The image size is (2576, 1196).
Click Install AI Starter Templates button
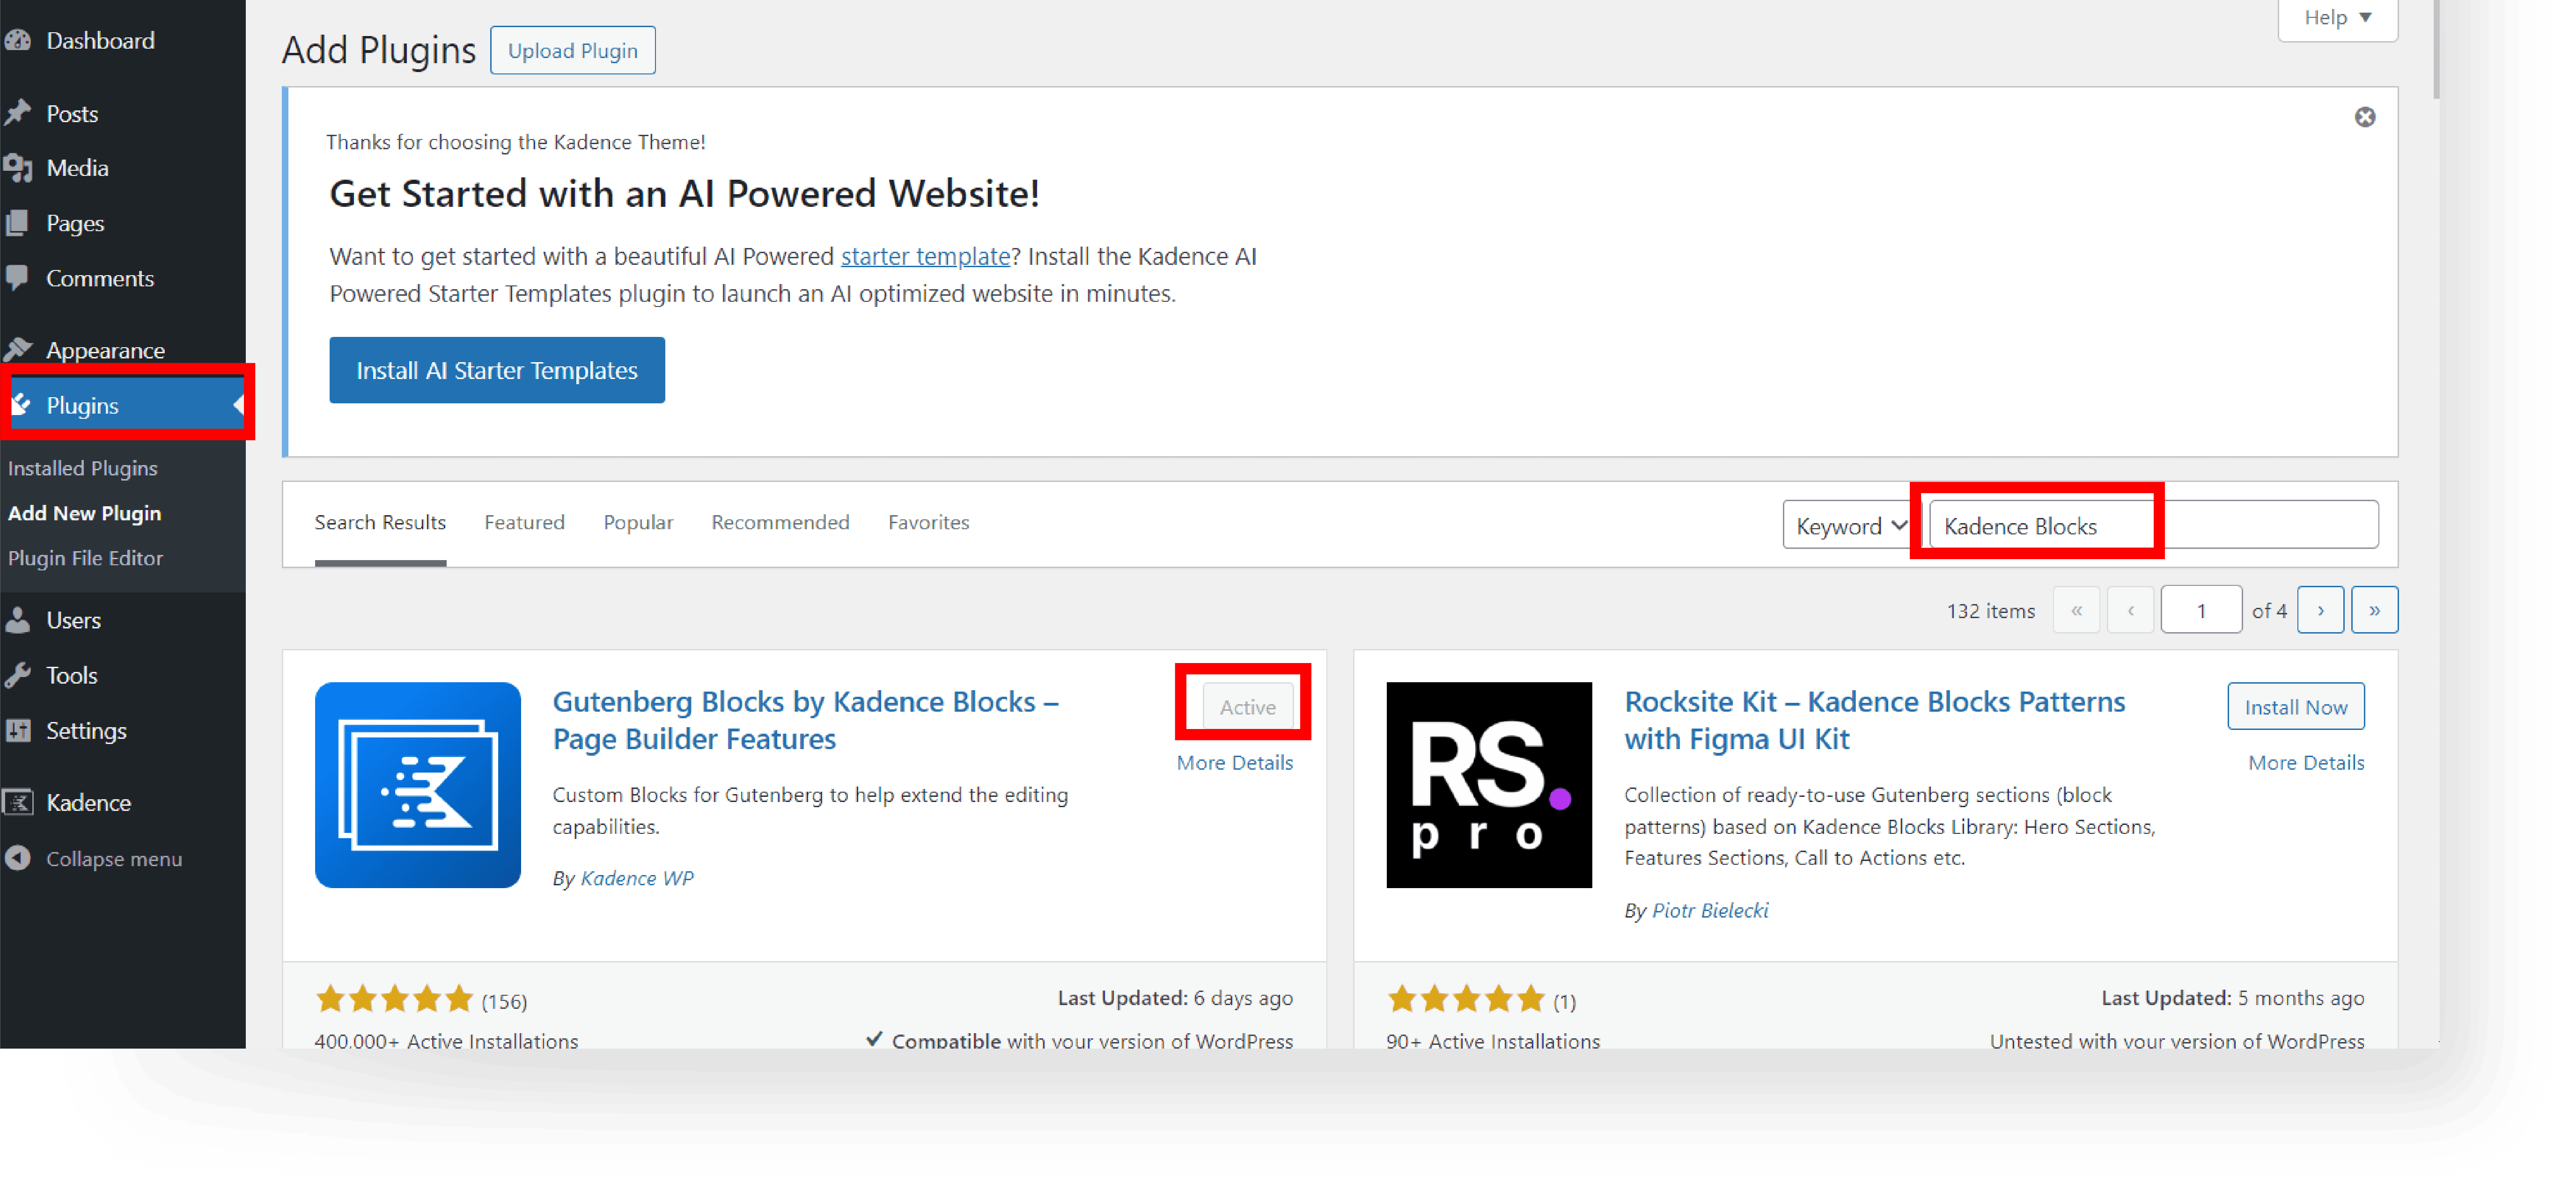[x=497, y=370]
